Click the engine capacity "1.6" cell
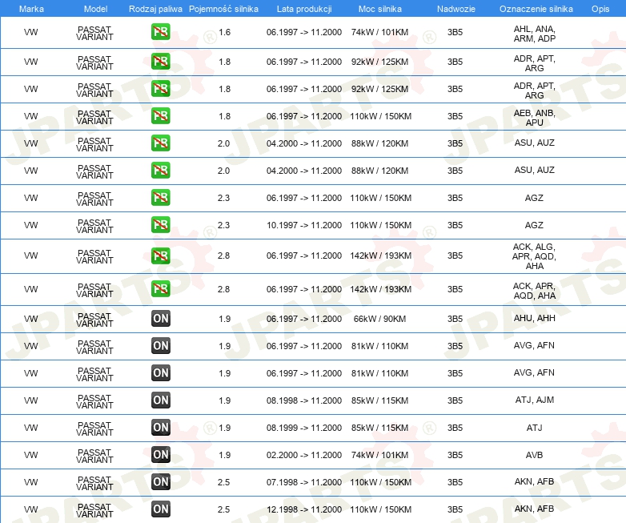The image size is (626, 523). coord(224,32)
